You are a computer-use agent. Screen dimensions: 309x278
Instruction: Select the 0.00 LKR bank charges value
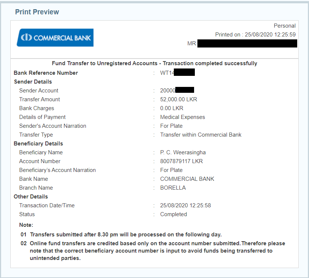point(172,108)
